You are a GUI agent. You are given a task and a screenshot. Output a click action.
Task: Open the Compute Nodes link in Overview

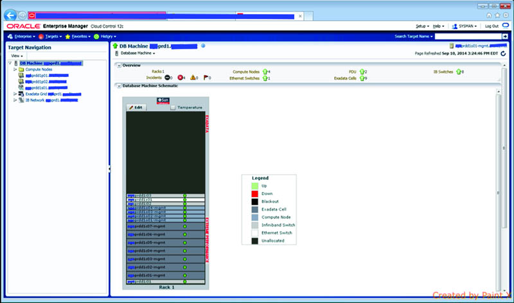(x=246, y=72)
